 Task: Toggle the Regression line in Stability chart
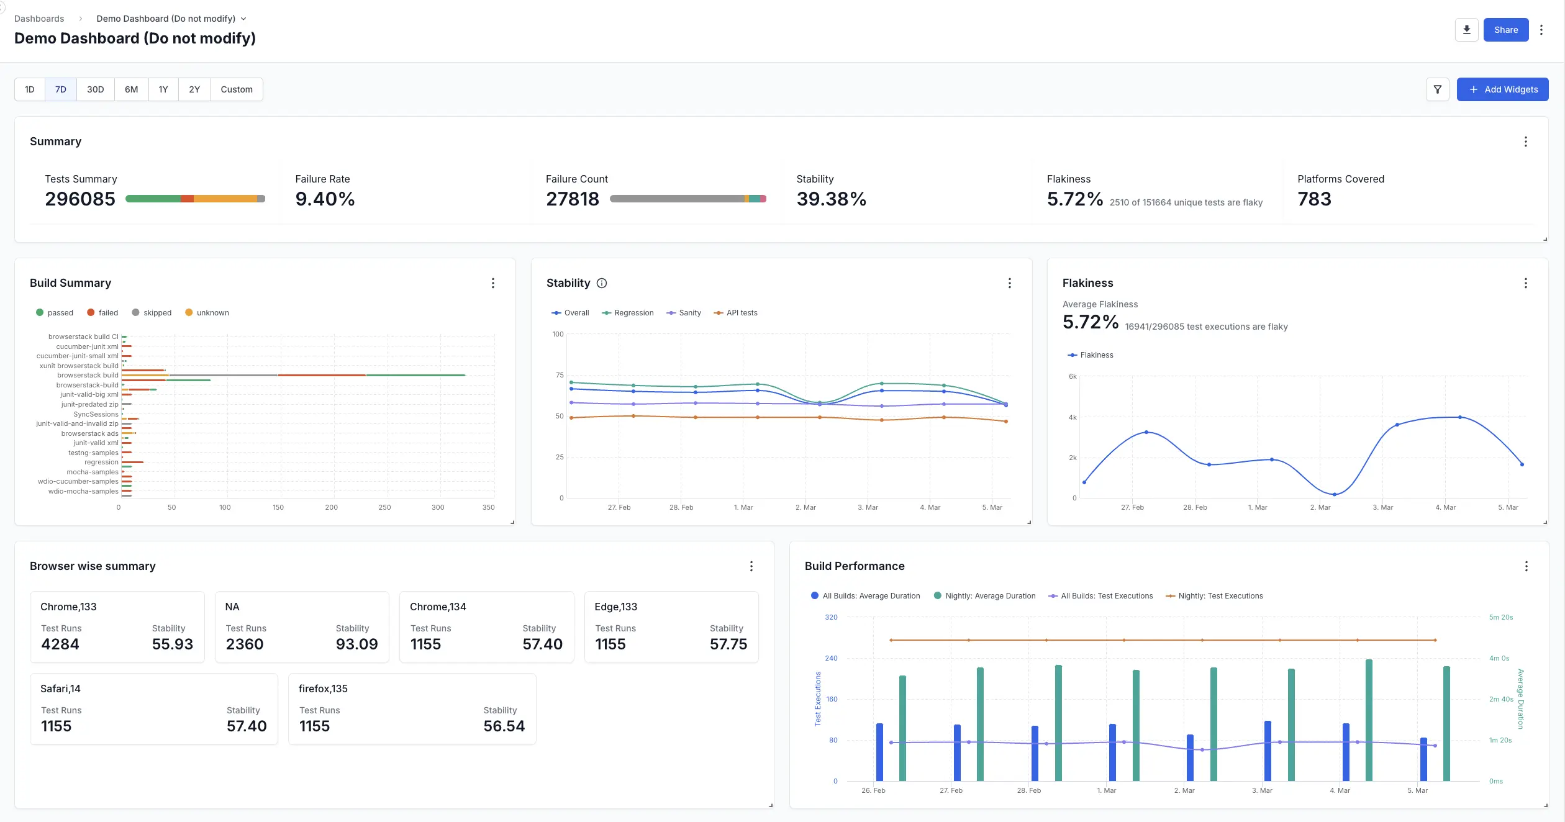(x=628, y=312)
